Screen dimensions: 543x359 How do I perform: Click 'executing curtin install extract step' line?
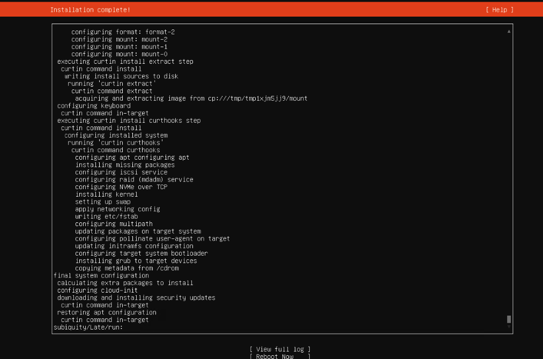(125, 62)
